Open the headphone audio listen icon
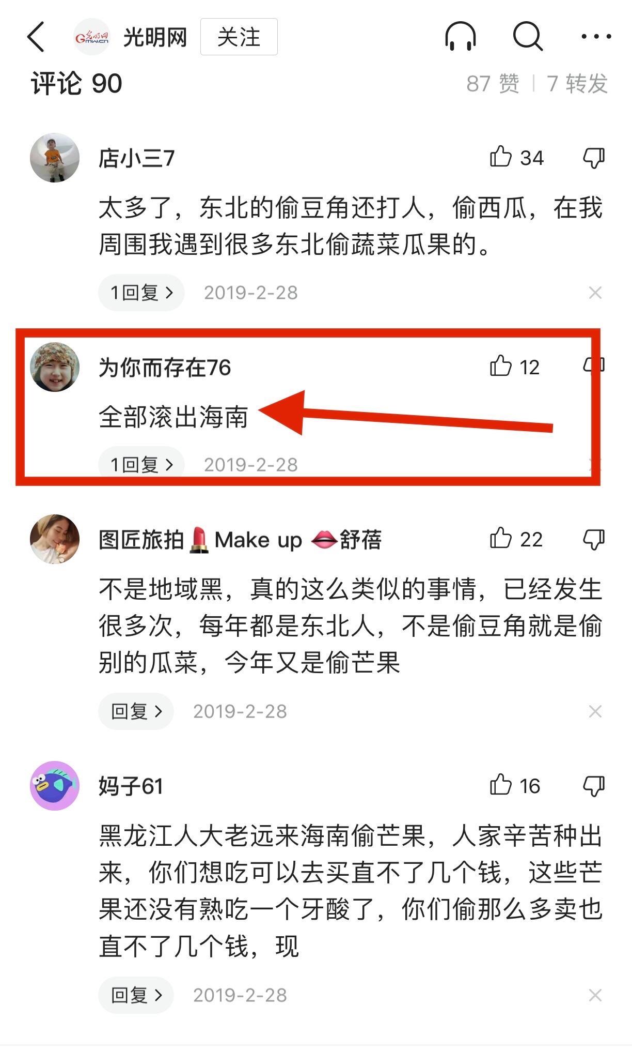This screenshot has width=632, height=1051. tap(460, 36)
